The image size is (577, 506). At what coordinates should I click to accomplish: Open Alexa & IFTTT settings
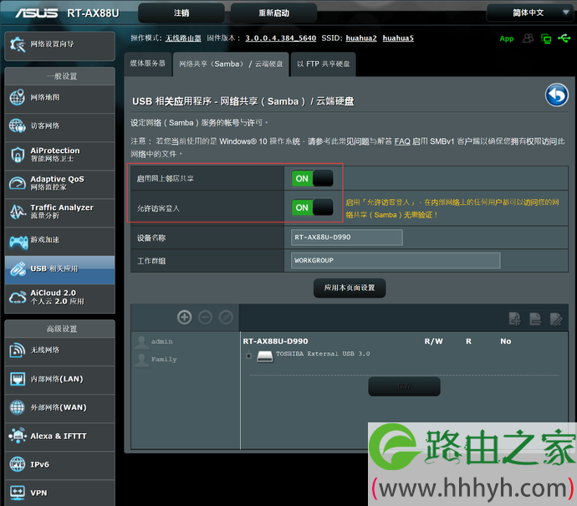(59, 436)
